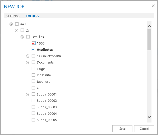Check the Huge folder checkbox
Image resolution: width=158 pixels, height=135 pixels.
[x=33, y=69]
